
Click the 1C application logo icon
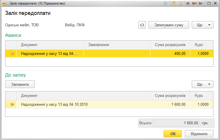point(4,3)
